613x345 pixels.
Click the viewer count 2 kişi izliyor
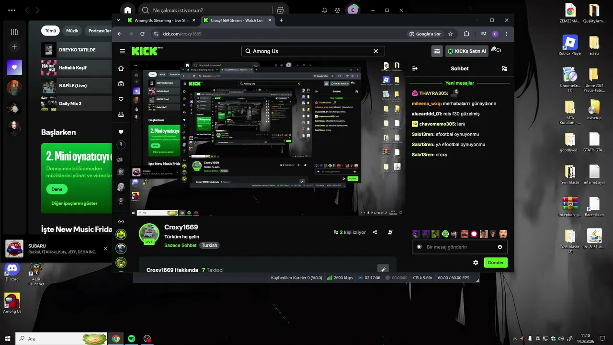(x=350, y=232)
